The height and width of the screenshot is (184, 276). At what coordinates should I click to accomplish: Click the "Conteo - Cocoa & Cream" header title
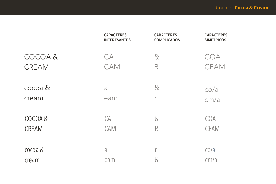click(x=242, y=8)
